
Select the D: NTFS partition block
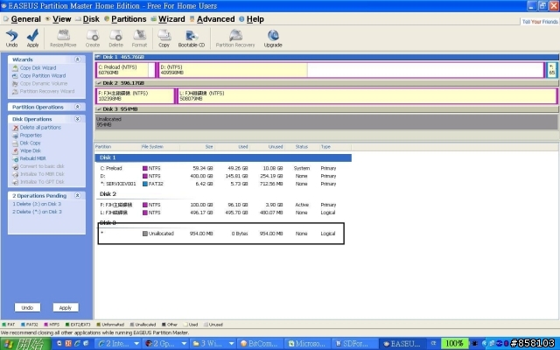(350, 70)
